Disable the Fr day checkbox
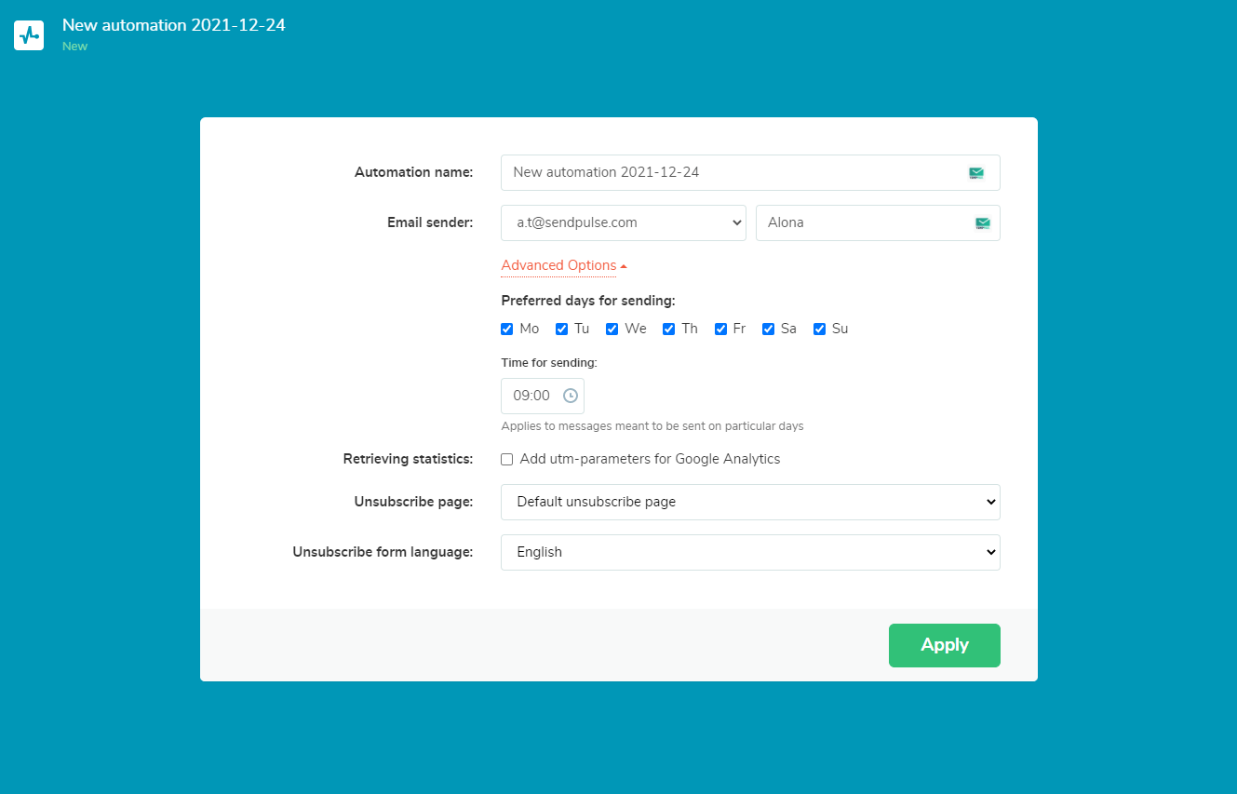 [x=721, y=329]
